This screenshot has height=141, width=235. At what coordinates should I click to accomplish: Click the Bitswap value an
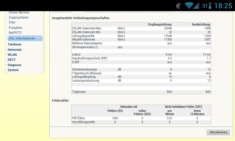coord(170,73)
